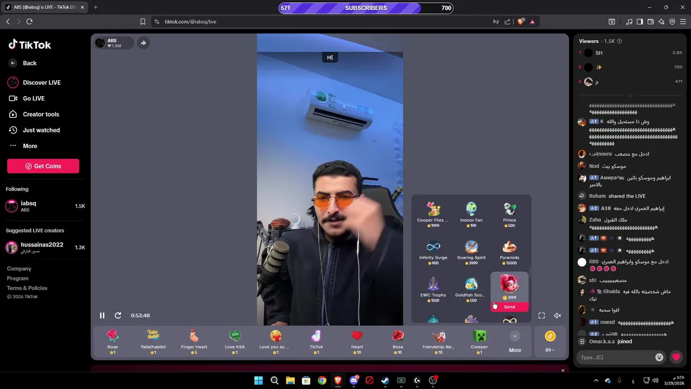Image resolution: width=691 pixels, height=389 pixels.
Task: Open Discord from the taskbar
Action: pos(354,380)
